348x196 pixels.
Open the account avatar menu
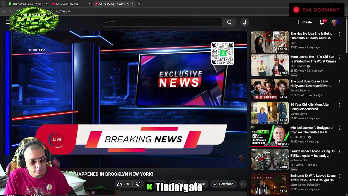(335, 22)
